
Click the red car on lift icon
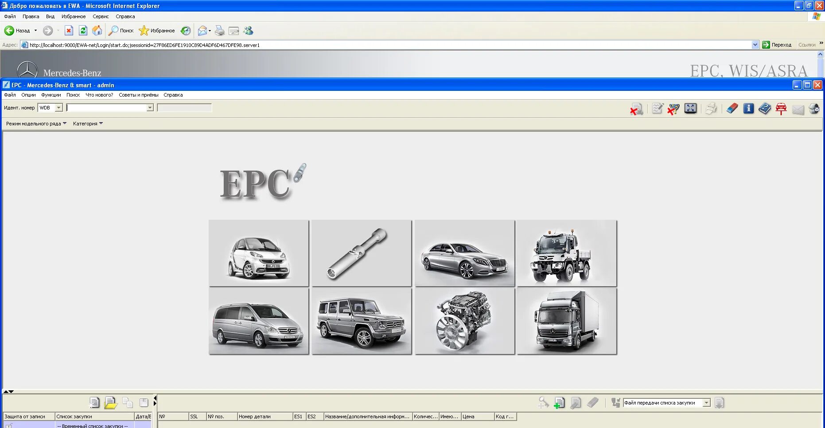(781, 109)
